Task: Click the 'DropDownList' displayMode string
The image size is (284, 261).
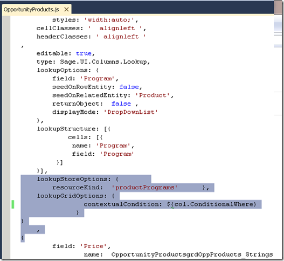Action: [130, 112]
